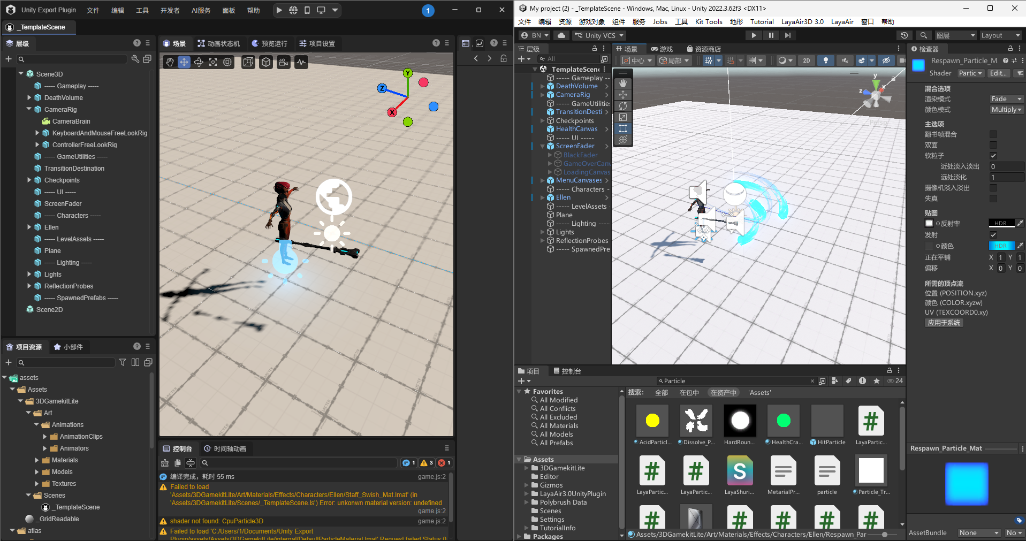
Task: Toggle scene lighting bulb in Unity scene toolbar
Action: click(x=826, y=60)
